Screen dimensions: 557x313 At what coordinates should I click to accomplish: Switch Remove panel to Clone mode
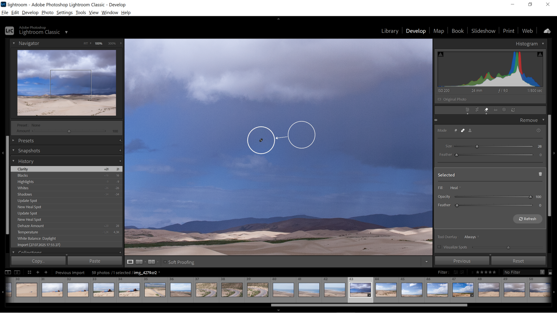[x=470, y=130]
